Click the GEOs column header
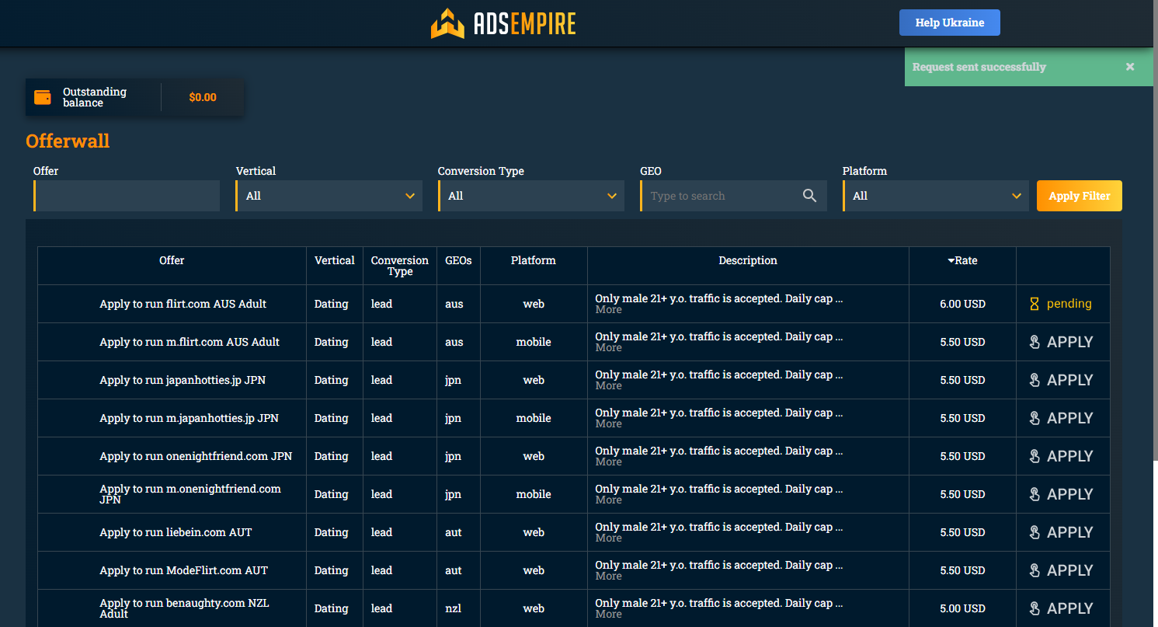 pyautogui.click(x=458, y=260)
